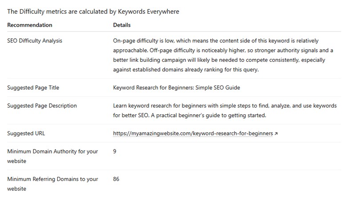Viewport: 347px width, 197px height.
Task: Select the Suggested Page Description label
Action: [42, 106]
